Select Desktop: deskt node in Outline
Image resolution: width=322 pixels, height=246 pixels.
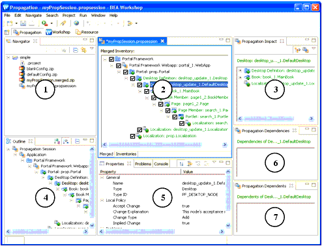[75, 183]
